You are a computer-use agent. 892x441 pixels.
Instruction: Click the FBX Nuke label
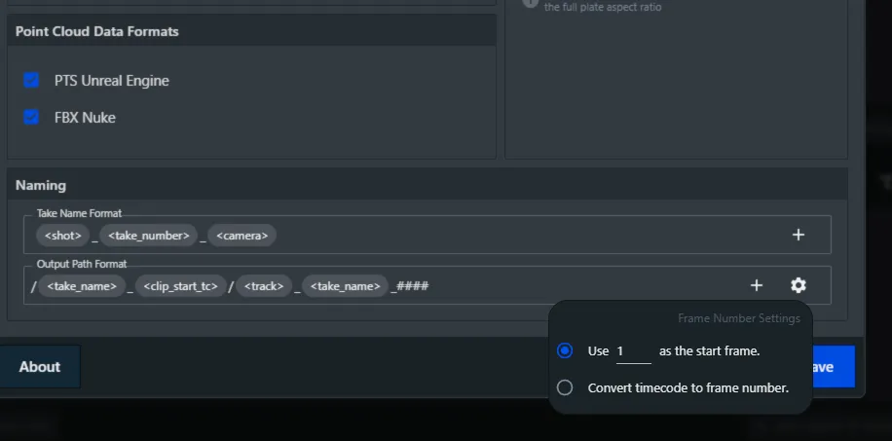[x=85, y=118]
